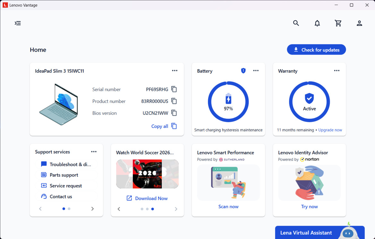375x239 pixels.
Task: Open the Battery card three-dot menu
Action: [x=256, y=71]
